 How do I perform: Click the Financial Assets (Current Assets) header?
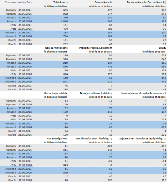[146, 2]
